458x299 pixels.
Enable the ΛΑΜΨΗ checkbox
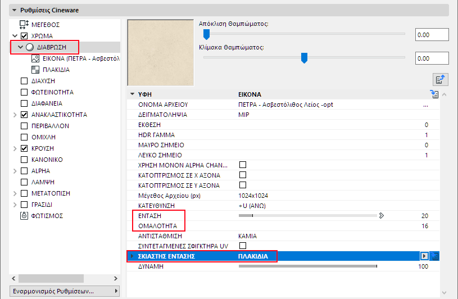24,182
